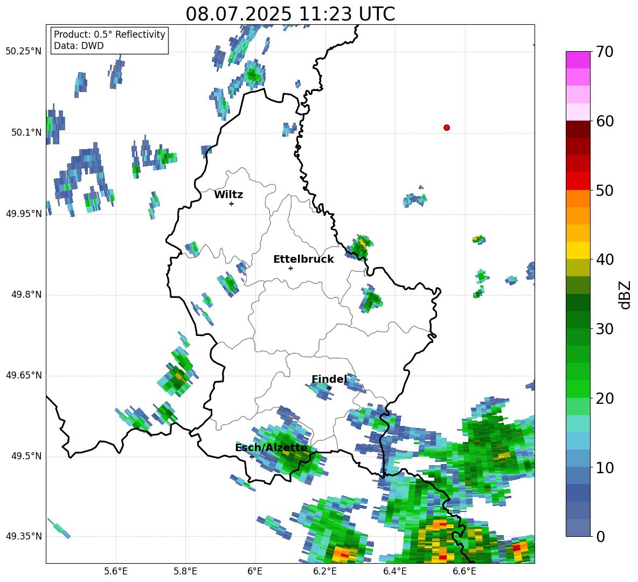Click the 49.8°N latitude label
Viewport: 638px width, 582px height.
click(x=26, y=294)
